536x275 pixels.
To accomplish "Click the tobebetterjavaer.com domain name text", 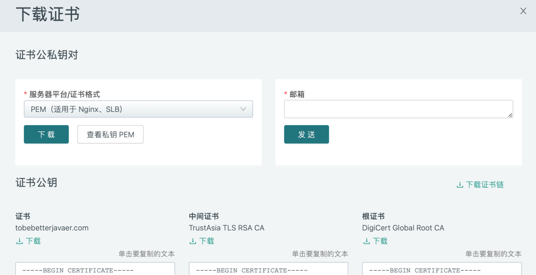I will pos(52,228).
